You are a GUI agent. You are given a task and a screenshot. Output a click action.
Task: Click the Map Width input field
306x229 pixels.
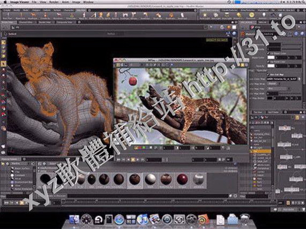pyautogui.click(x=273, y=94)
